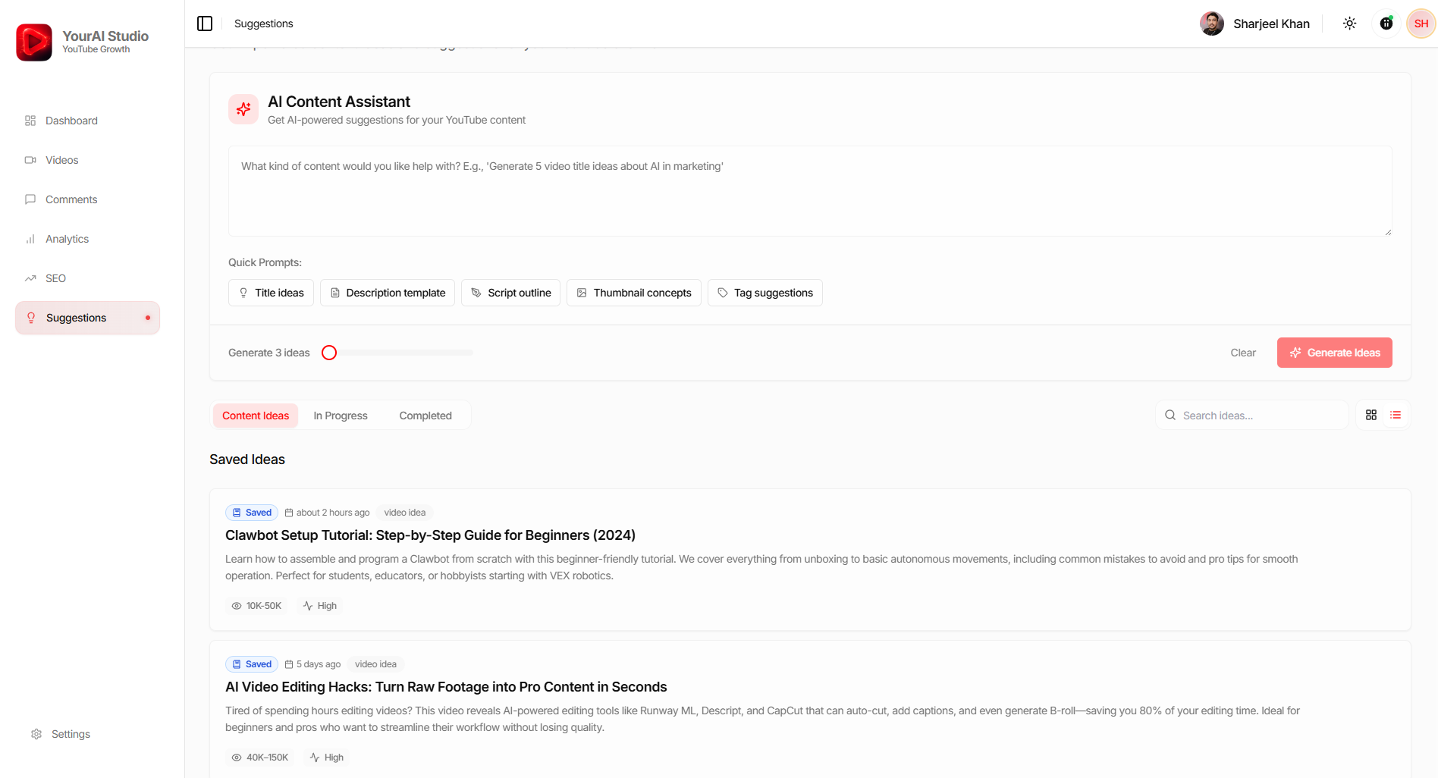Switch theme with the sun icon
The height and width of the screenshot is (778, 1438).
(x=1349, y=24)
